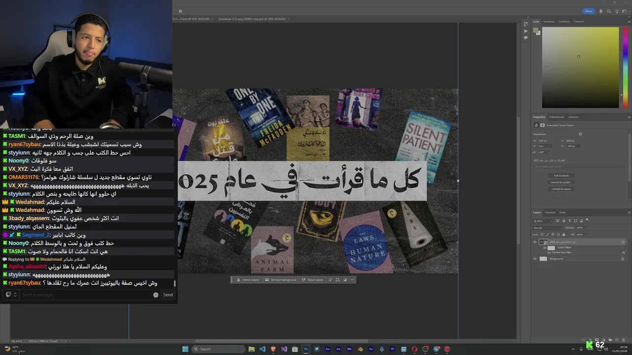Click the Convert to Layers button

(561, 189)
